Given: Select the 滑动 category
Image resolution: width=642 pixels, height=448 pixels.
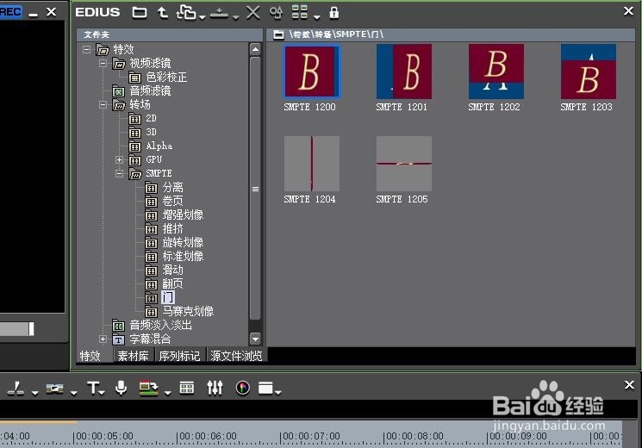Looking at the screenshot, I should click(173, 270).
